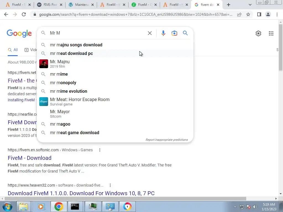Share this page using the share icon
Screen dimensions: 283x212
tap(239, 14)
